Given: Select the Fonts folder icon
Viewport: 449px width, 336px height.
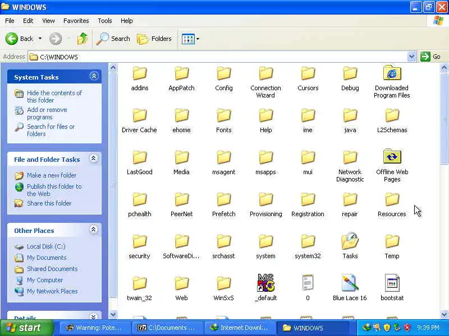Looking at the screenshot, I should pyautogui.click(x=223, y=116).
